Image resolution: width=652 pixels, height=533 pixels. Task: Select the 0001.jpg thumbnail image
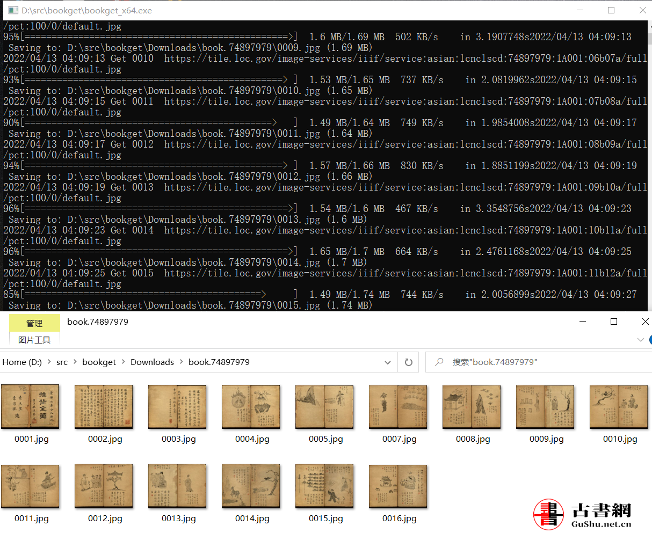pos(30,407)
